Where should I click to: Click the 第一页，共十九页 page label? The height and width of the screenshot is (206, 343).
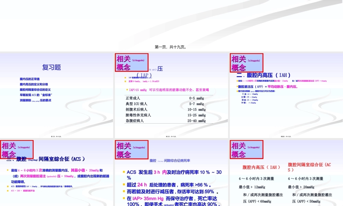pyautogui.click(x=171, y=47)
